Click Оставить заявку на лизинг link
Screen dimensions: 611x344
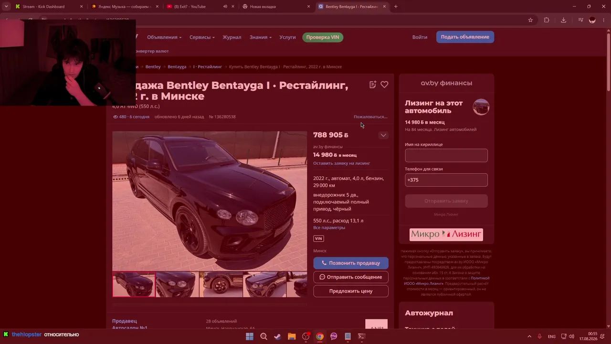click(341, 163)
